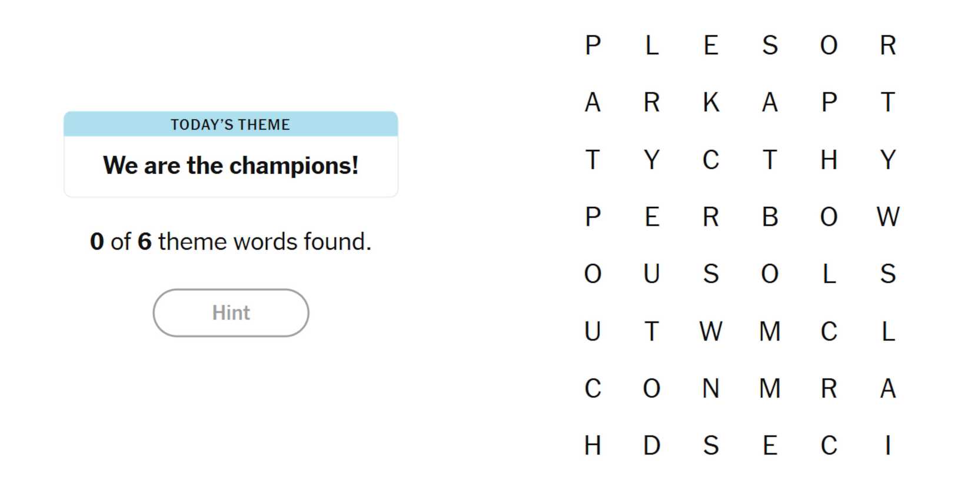Image resolution: width=971 pixels, height=485 pixels.
Task: Select the M in the seventh row
Action: [x=770, y=389]
